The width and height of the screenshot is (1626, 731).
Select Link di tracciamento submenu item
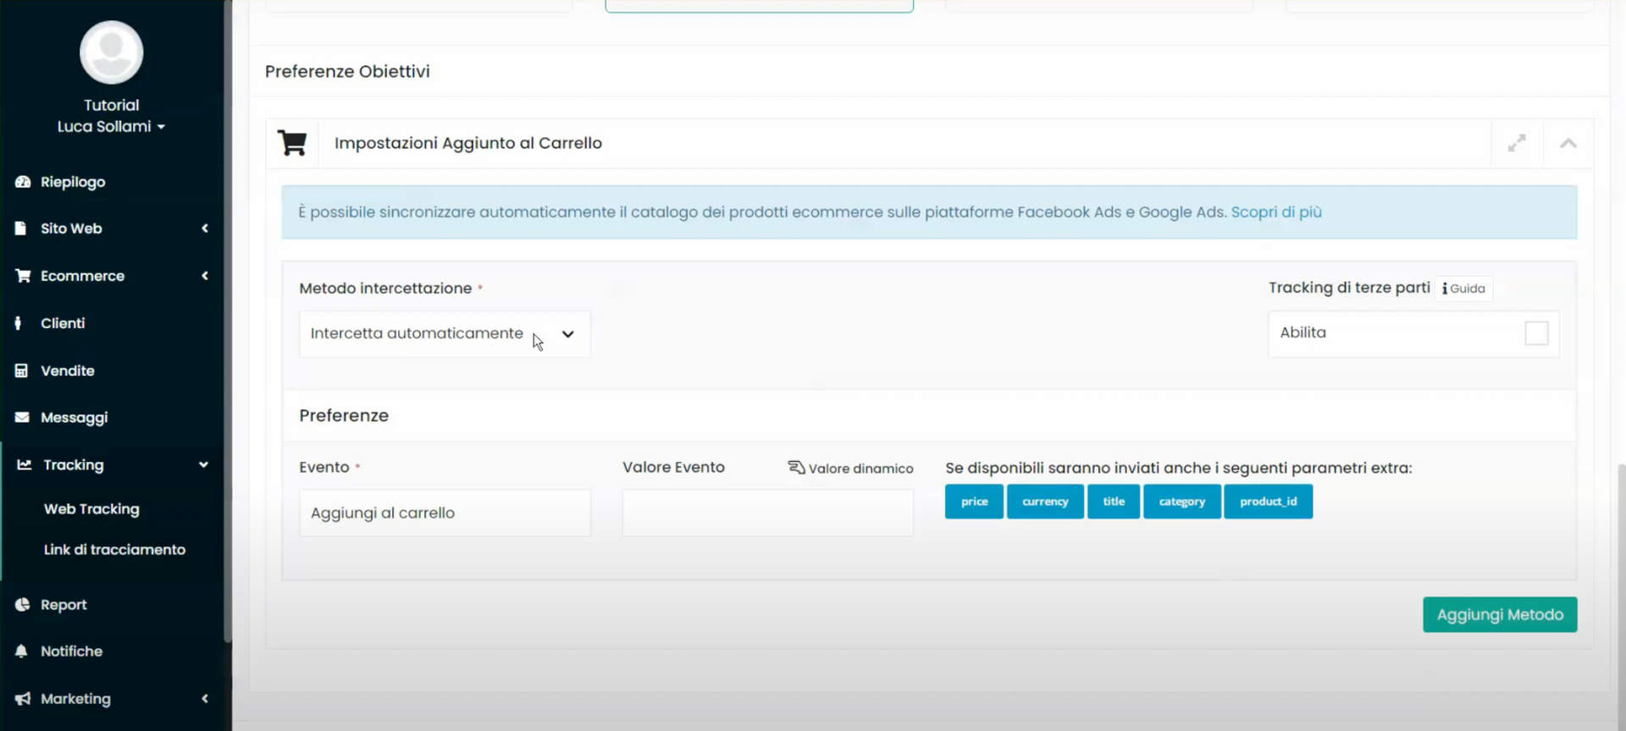[114, 549]
